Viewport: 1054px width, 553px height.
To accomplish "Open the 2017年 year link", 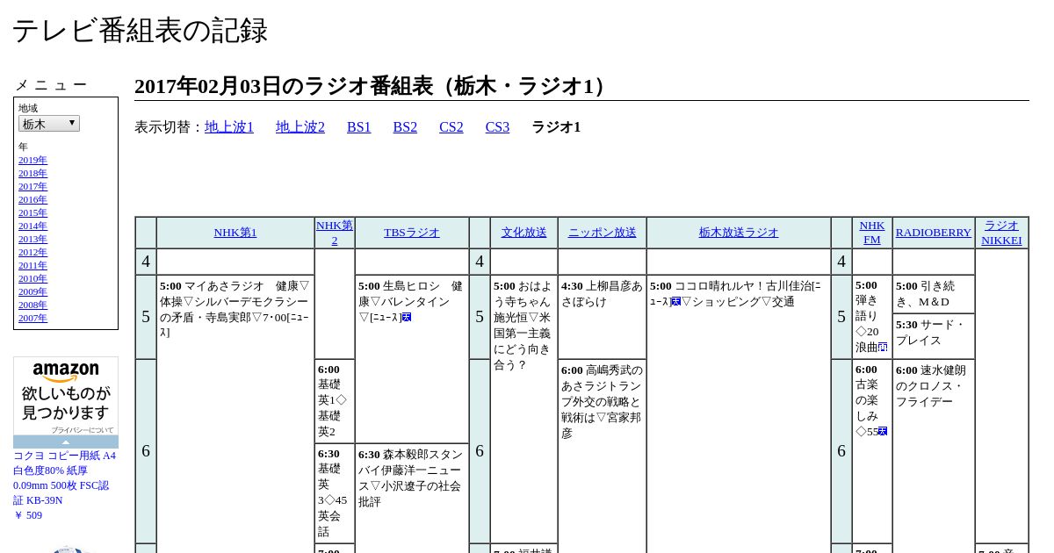I will [32, 186].
